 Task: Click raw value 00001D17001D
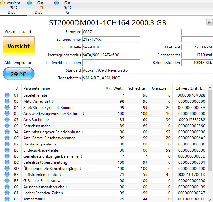[191, 175]
